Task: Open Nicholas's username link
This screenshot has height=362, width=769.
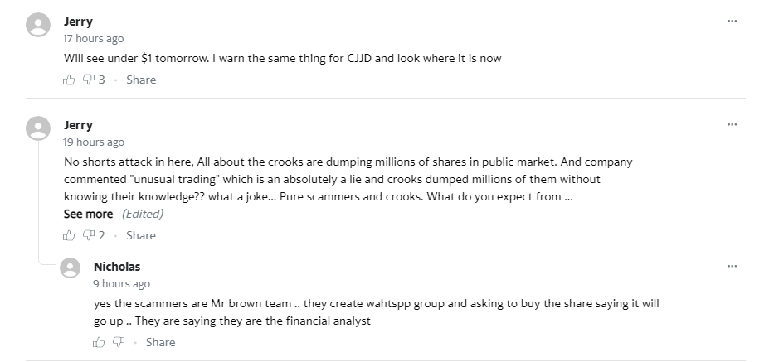Action: [117, 267]
